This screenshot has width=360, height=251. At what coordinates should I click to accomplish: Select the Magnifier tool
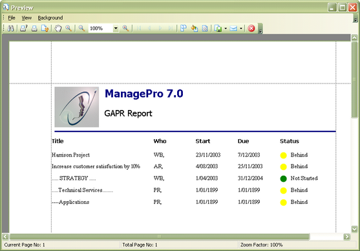coord(69,28)
